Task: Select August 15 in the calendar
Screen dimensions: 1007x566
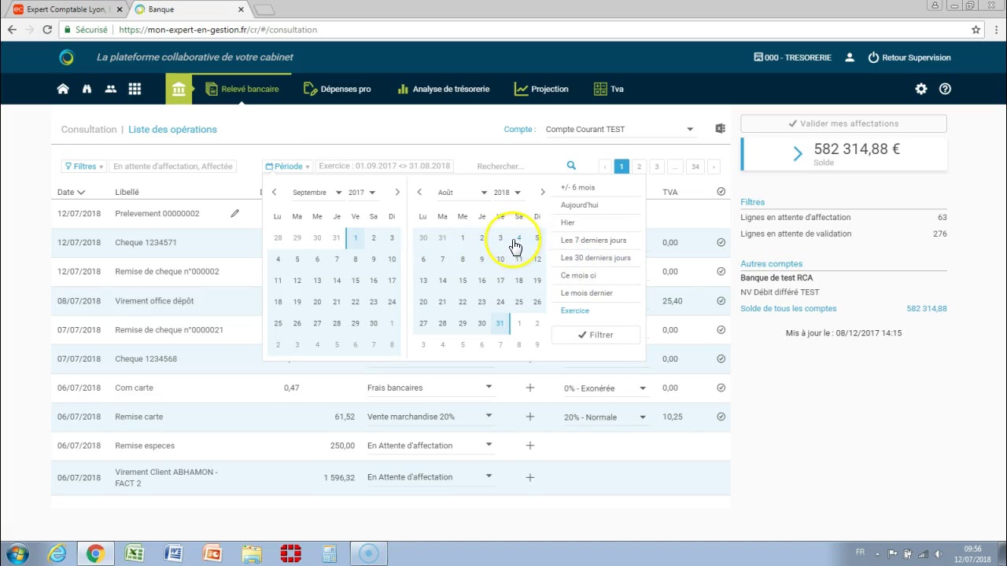Action: 463,280
